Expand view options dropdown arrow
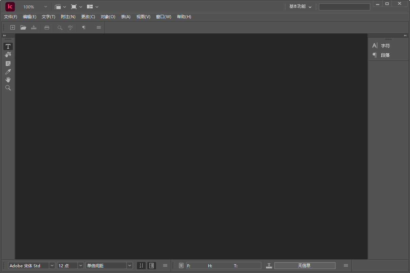The height and width of the screenshot is (273, 410). pos(64,7)
